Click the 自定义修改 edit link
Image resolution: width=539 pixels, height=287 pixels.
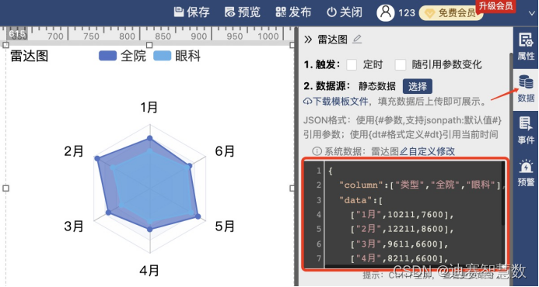pyautogui.click(x=427, y=151)
